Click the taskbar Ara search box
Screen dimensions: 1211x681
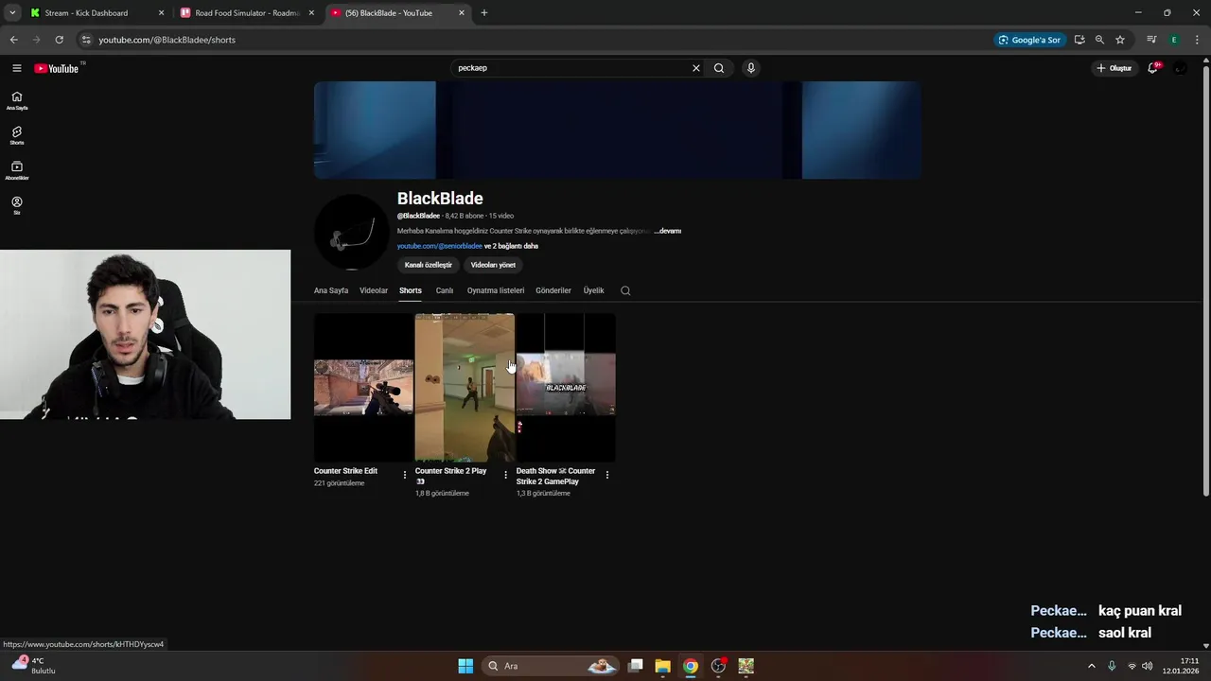(552, 666)
